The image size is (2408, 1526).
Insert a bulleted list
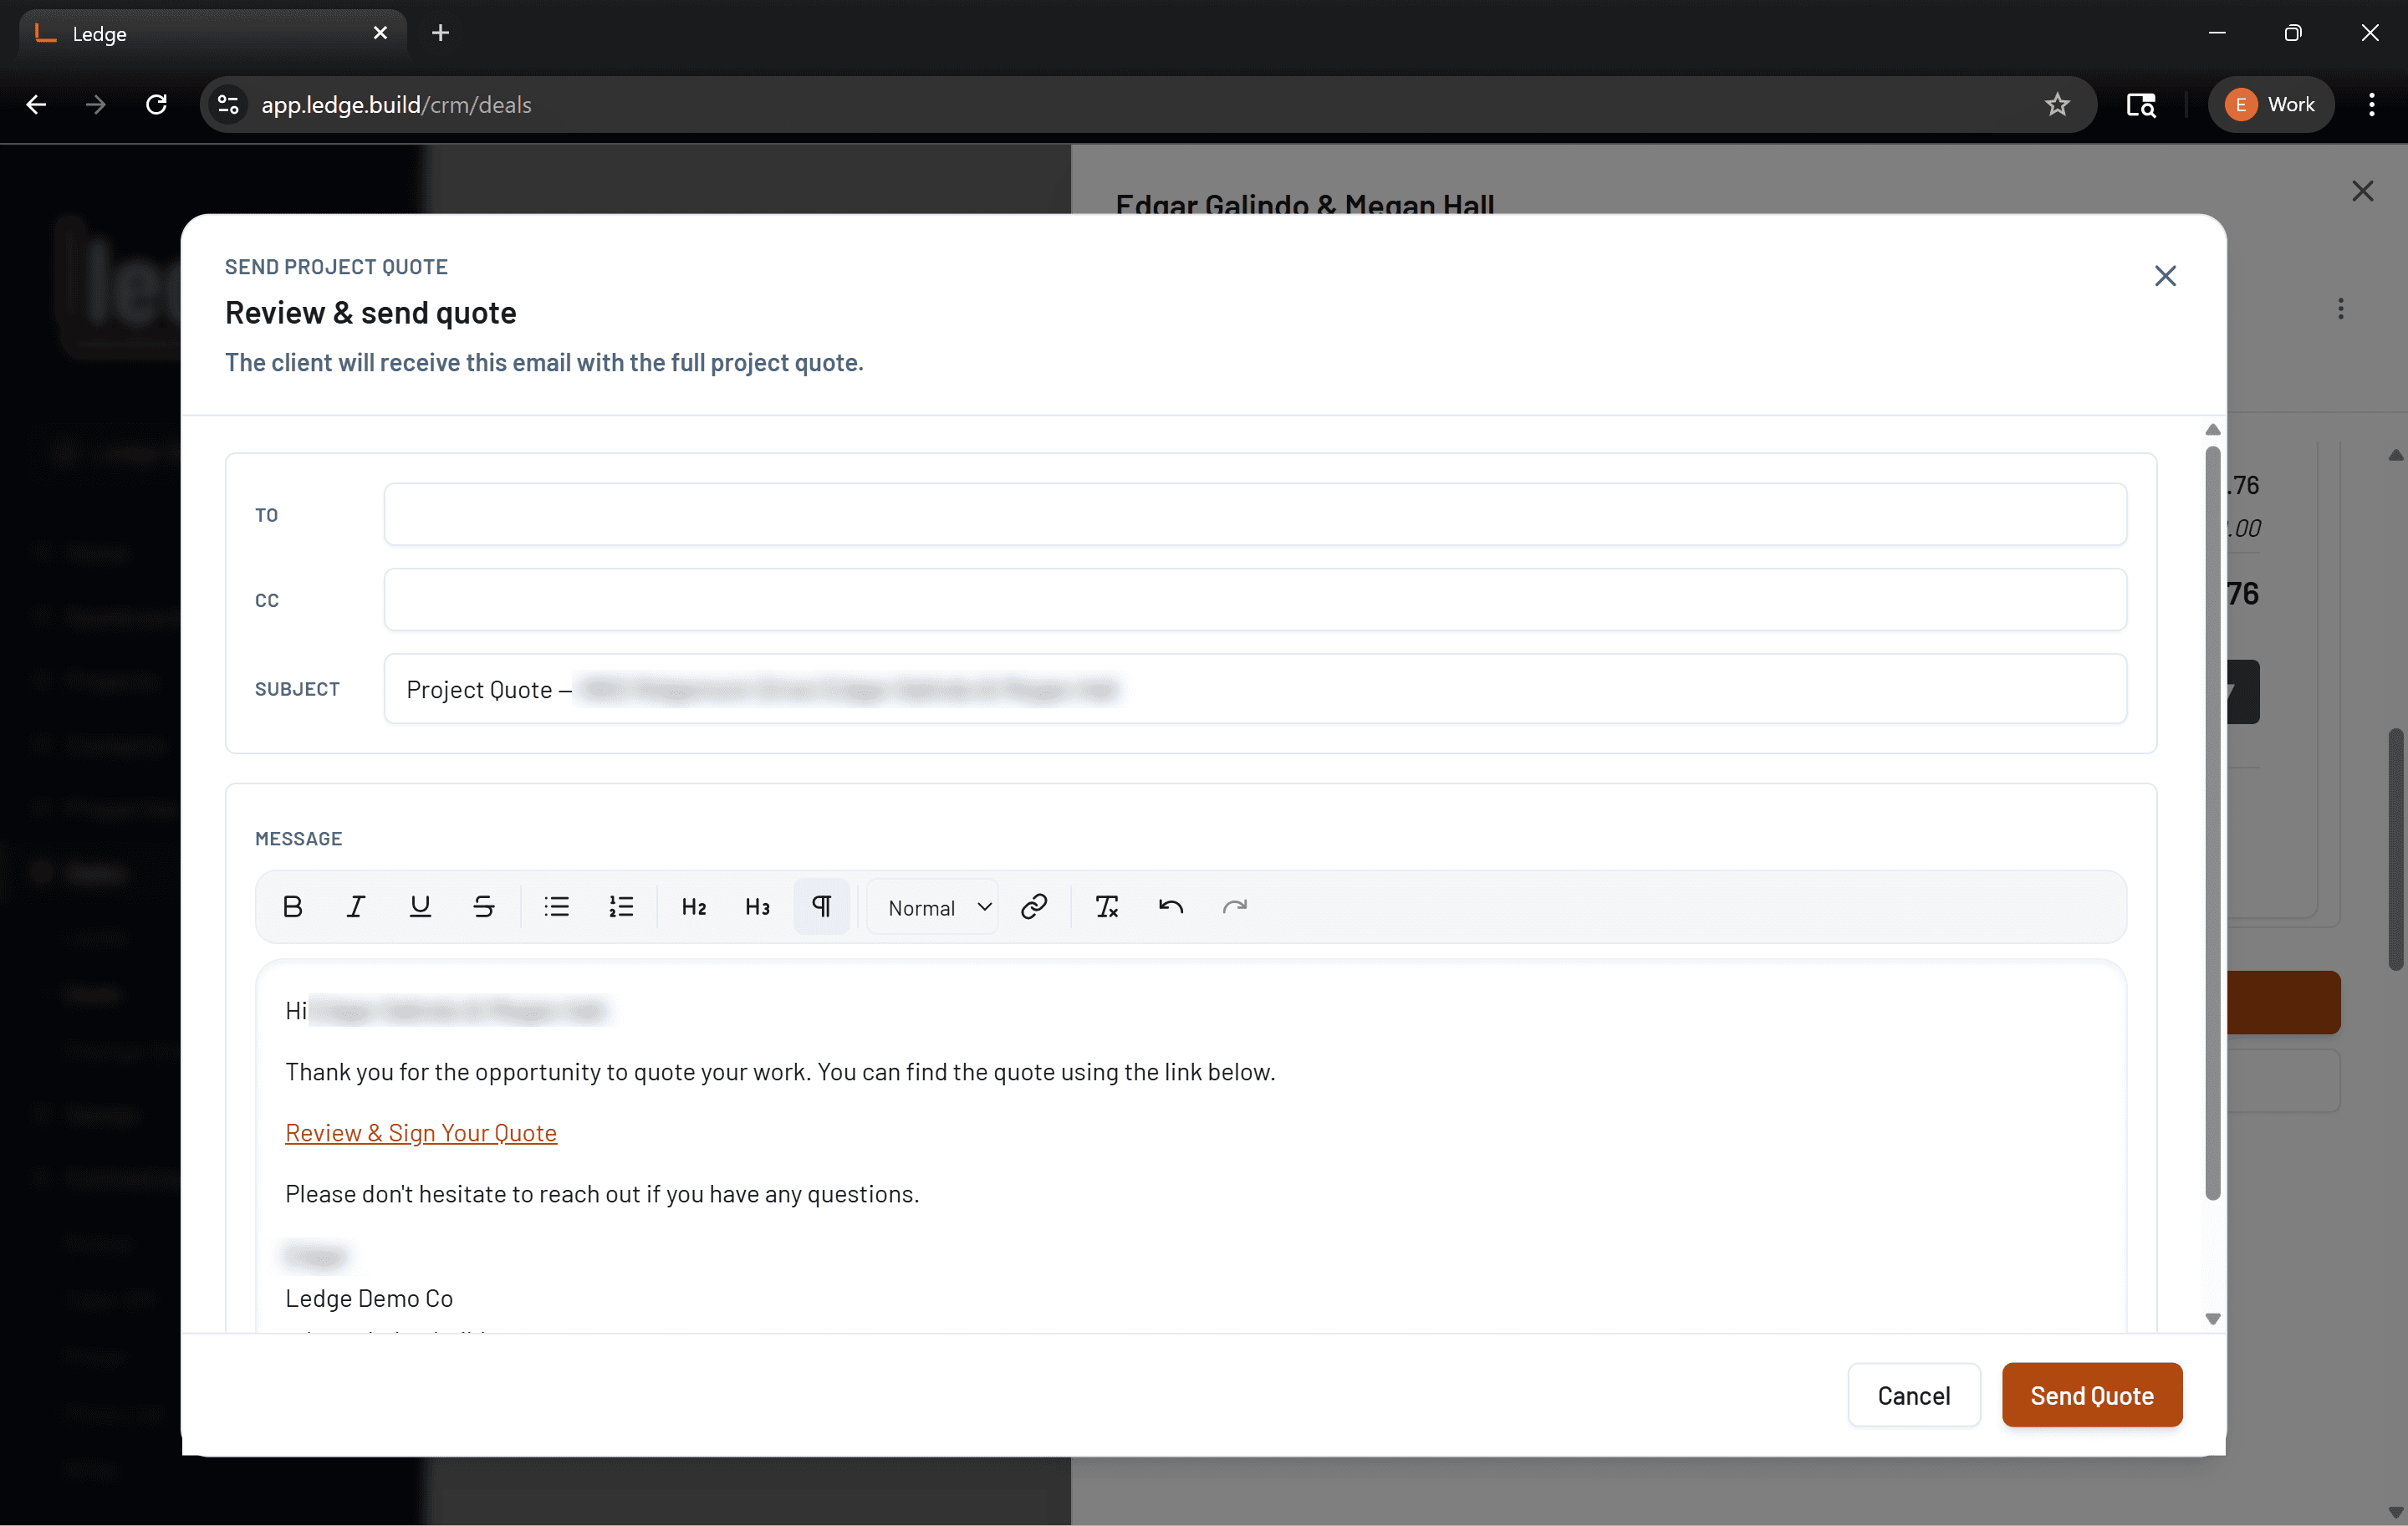point(557,907)
